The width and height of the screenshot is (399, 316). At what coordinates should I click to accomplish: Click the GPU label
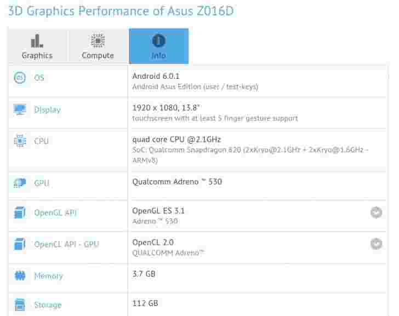click(42, 183)
